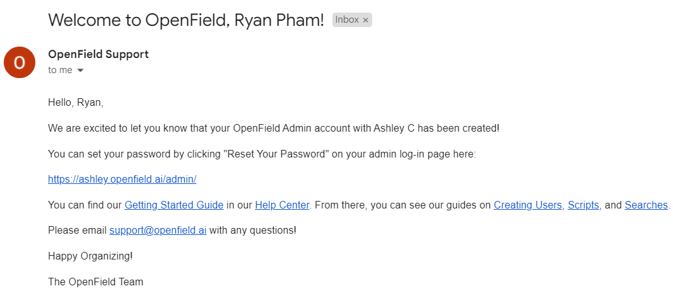Click the "Hello, Ryan," greeting line
The image size is (673, 291).
click(x=76, y=103)
